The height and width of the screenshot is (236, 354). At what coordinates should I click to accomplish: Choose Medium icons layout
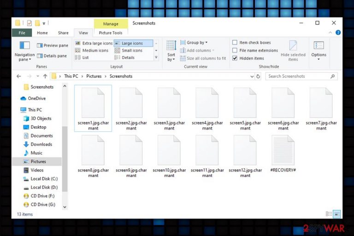[x=92, y=50]
